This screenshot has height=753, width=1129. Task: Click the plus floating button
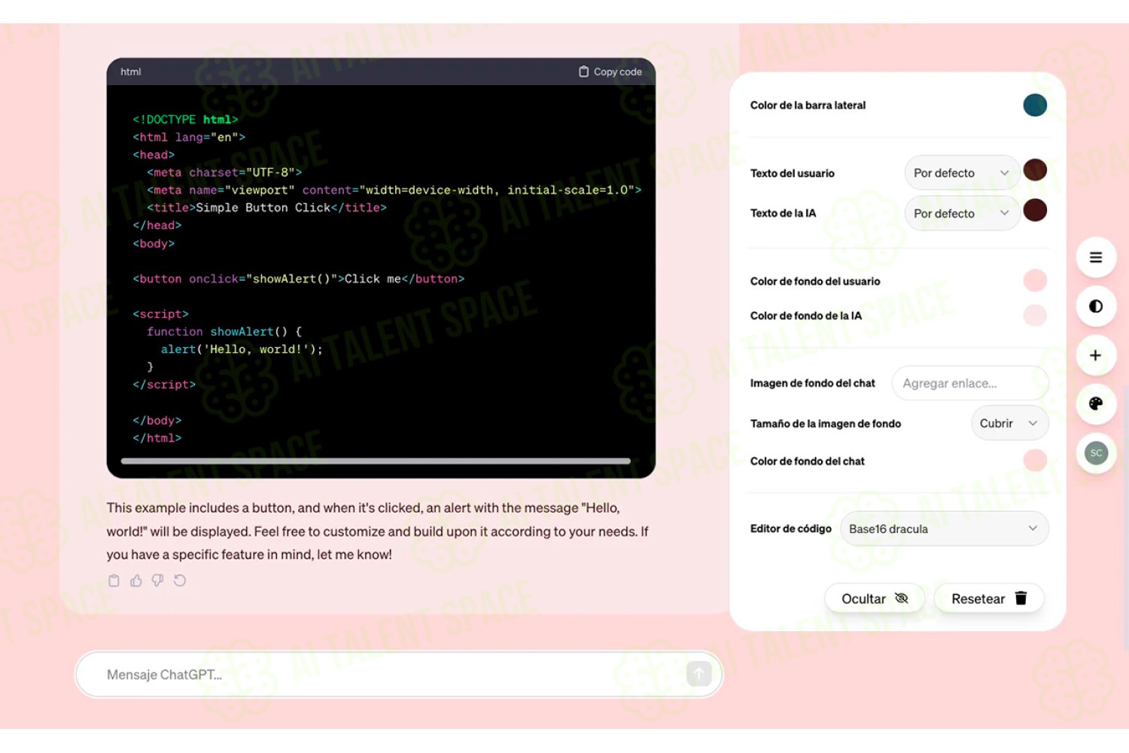[1096, 355]
